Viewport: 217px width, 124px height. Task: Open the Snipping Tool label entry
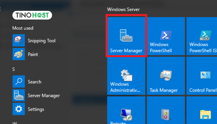[x=42, y=41]
